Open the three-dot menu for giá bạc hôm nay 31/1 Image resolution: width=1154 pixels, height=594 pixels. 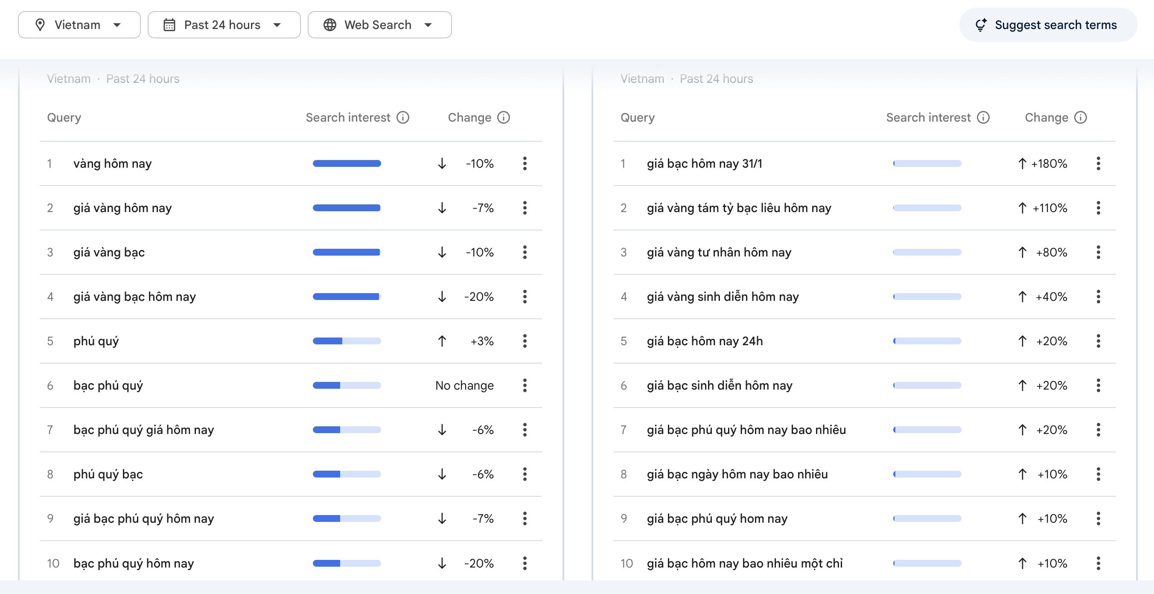click(1098, 163)
